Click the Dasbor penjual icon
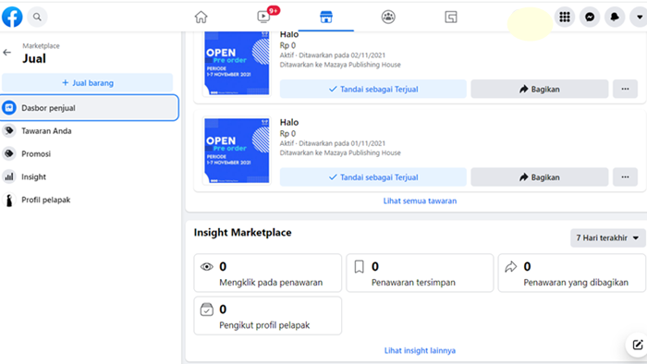 pyautogui.click(x=9, y=107)
